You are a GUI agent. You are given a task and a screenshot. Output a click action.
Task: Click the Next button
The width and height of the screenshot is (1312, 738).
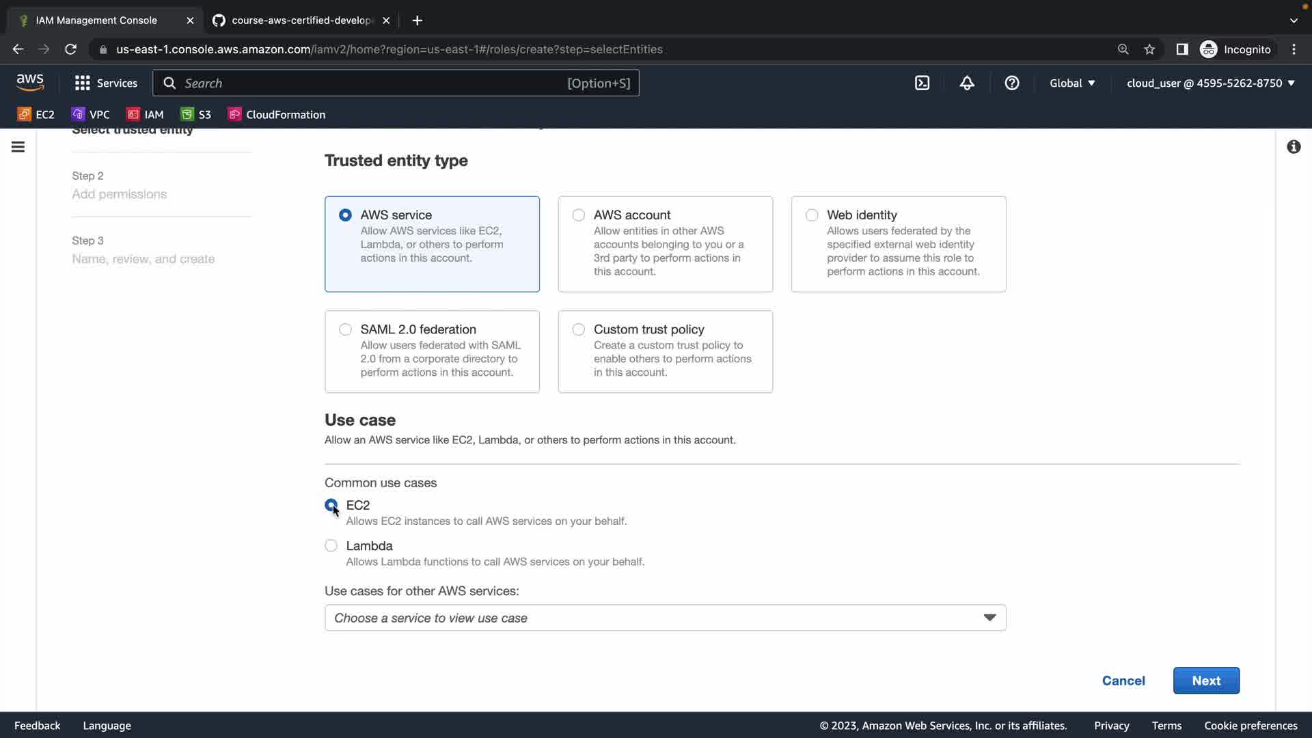1206,681
